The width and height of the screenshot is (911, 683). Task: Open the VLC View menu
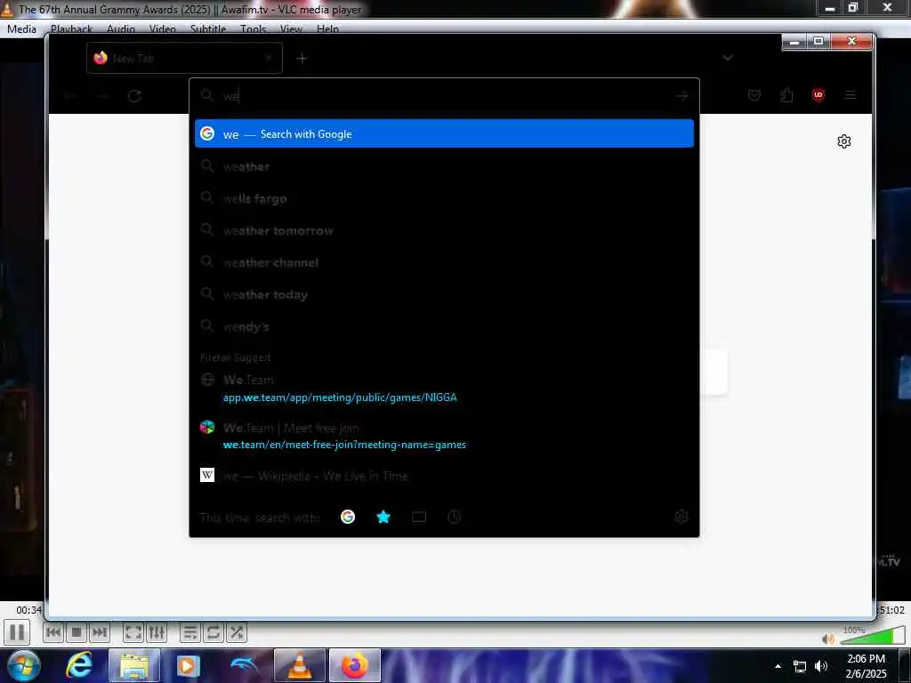(x=291, y=29)
